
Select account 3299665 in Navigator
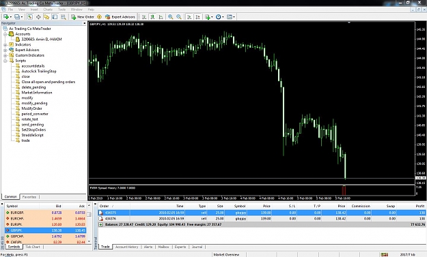[x=42, y=40]
